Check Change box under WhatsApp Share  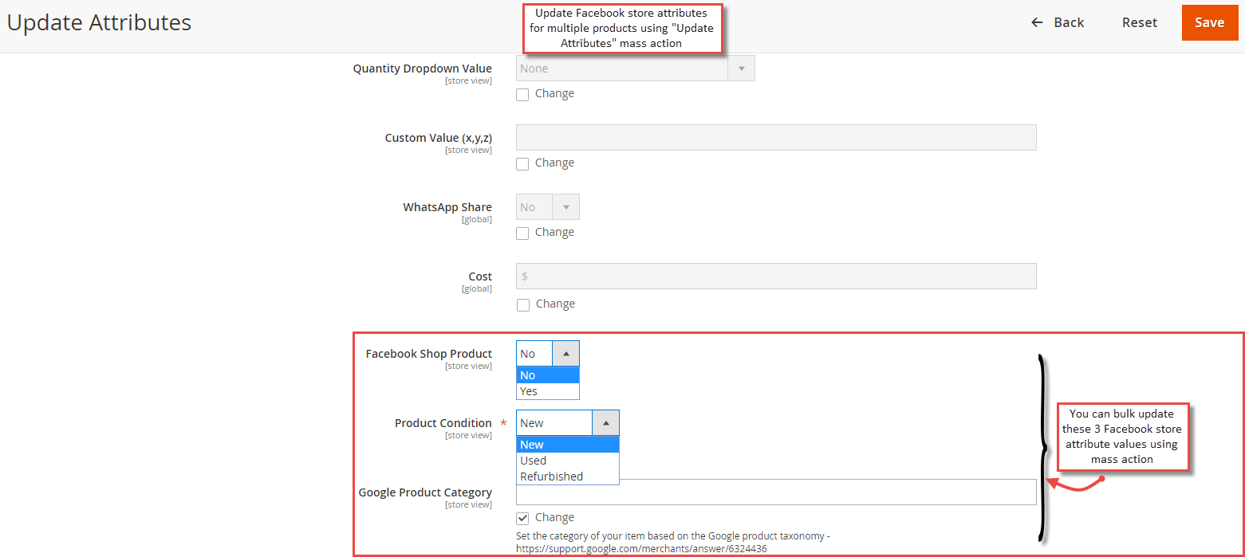(x=522, y=233)
